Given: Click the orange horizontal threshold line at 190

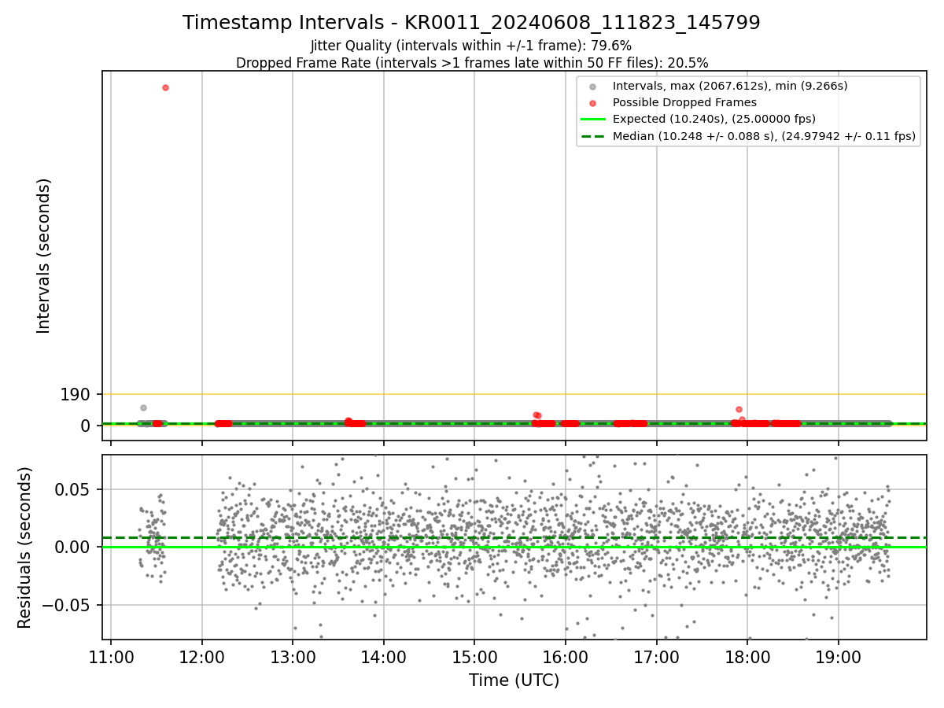Looking at the screenshot, I should (x=514, y=394).
